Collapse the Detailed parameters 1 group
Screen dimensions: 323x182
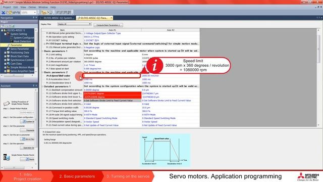click(x=42, y=86)
